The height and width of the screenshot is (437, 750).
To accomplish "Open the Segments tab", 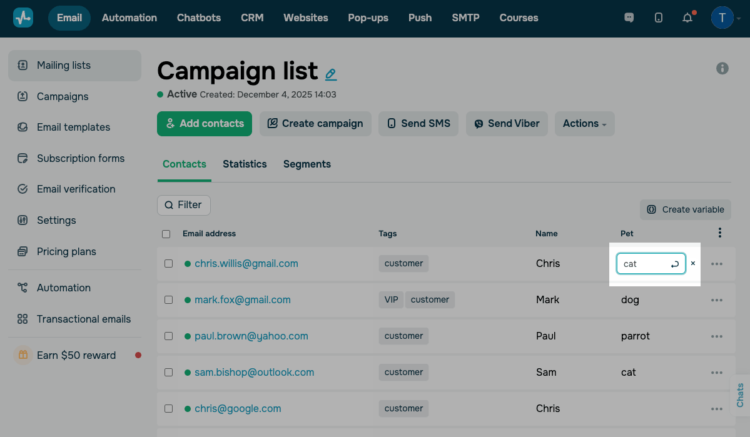I will (307, 164).
